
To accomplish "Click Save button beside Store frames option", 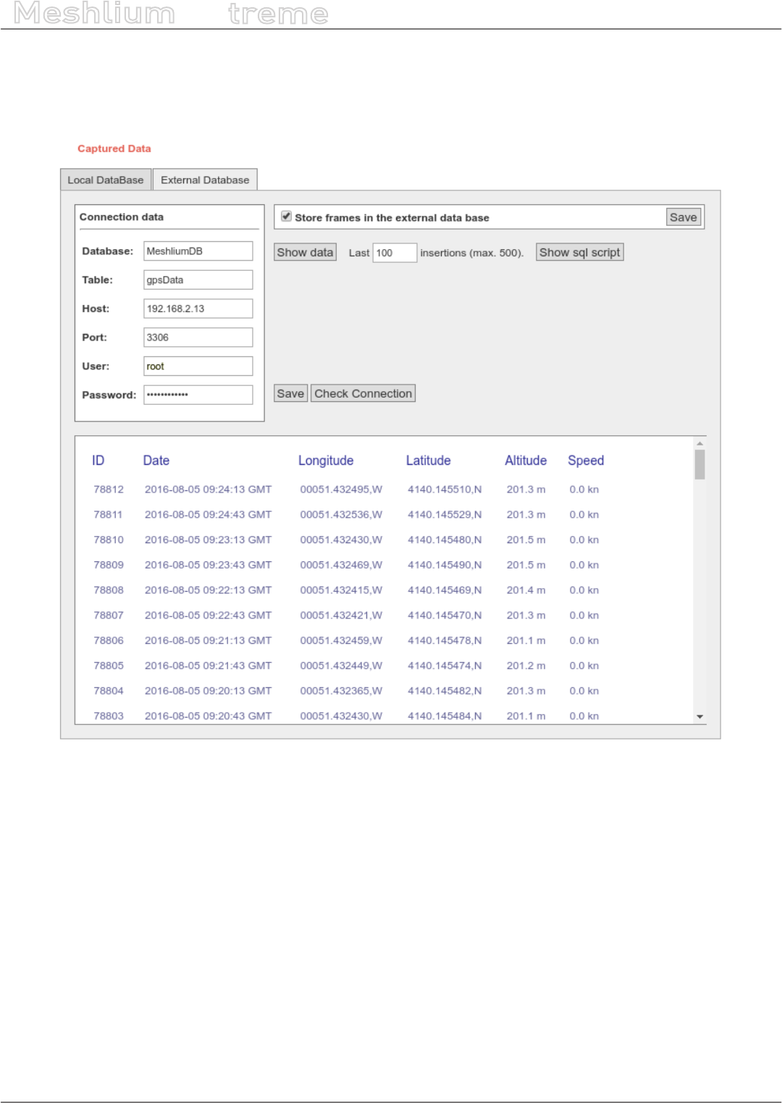I will click(684, 217).
